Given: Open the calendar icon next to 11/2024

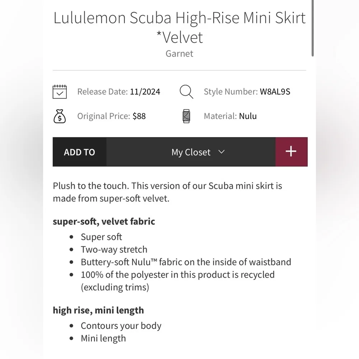Looking at the screenshot, I should [60, 92].
